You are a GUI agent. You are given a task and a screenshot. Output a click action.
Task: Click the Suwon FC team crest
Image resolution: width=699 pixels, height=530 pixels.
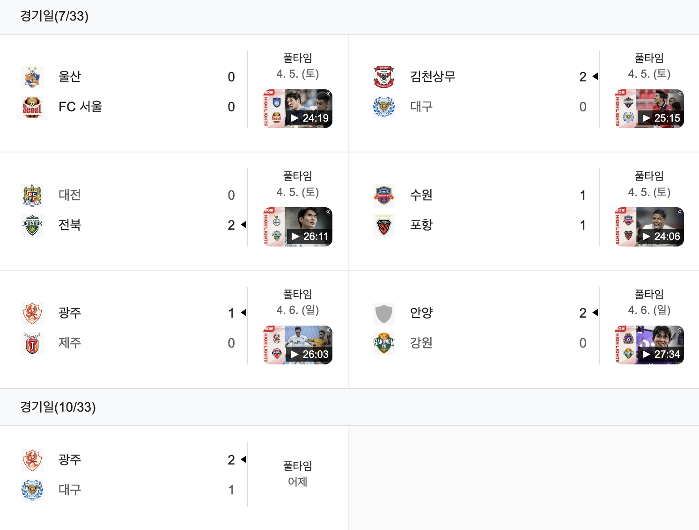click(x=384, y=196)
